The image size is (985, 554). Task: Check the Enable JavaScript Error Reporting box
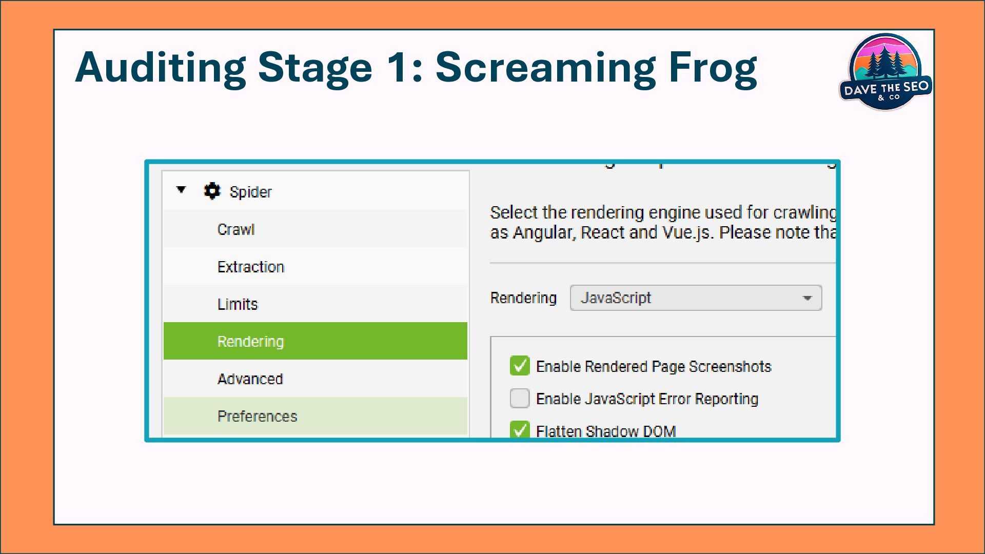click(x=520, y=399)
